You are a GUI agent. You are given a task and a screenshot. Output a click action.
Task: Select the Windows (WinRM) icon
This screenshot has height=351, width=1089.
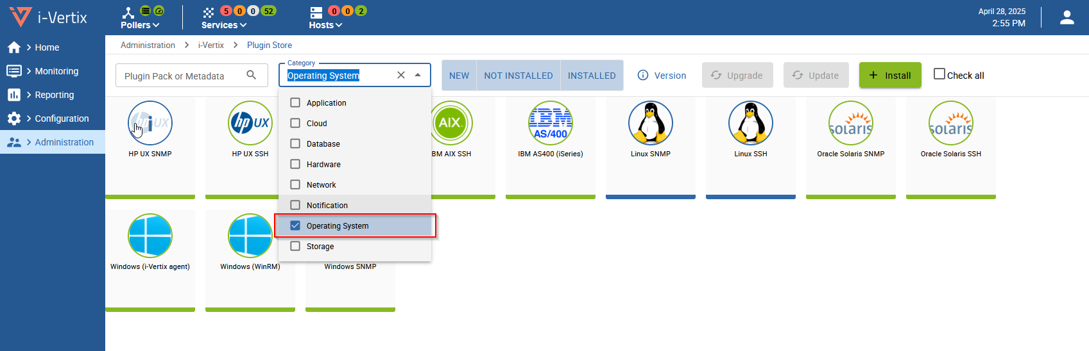click(x=250, y=236)
